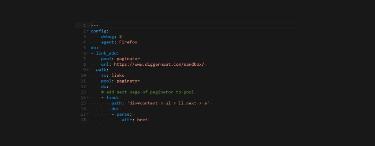Click line number 5 in gutter

tap(84, 47)
